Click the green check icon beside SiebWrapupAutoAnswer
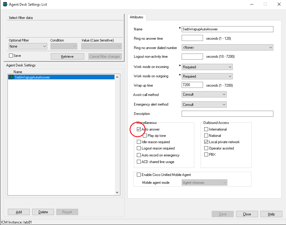 11,77
